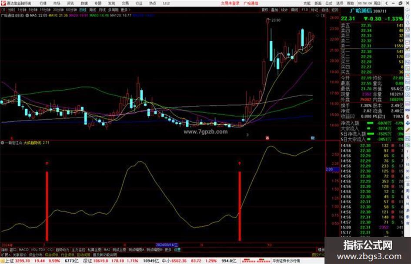This screenshot has height=264, width=411.
Task: Select the 趋势动力 indicator tab
Action: 62,250
